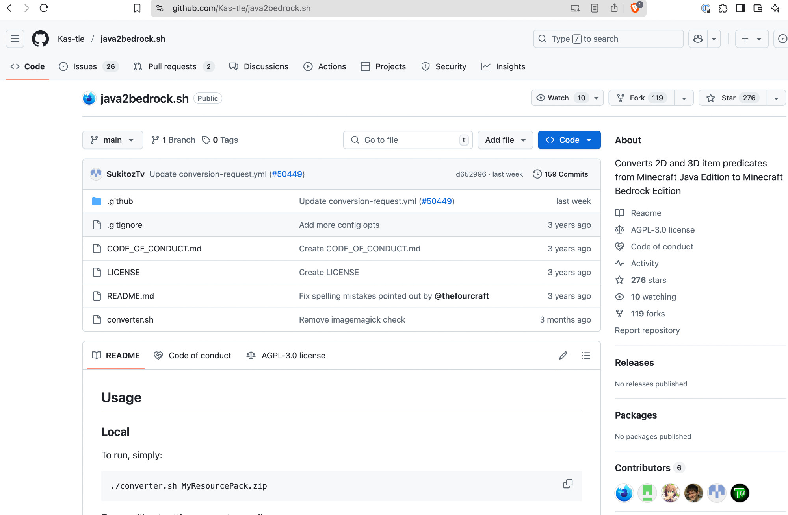Open the blue Code clone dropdown
This screenshot has width=788, height=515.
pos(569,140)
